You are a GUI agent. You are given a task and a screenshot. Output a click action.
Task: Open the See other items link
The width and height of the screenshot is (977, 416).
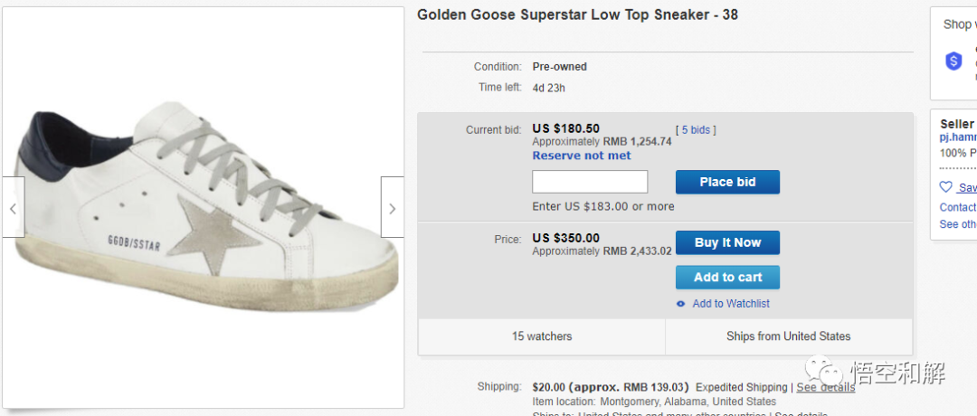click(x=958, y=224)
